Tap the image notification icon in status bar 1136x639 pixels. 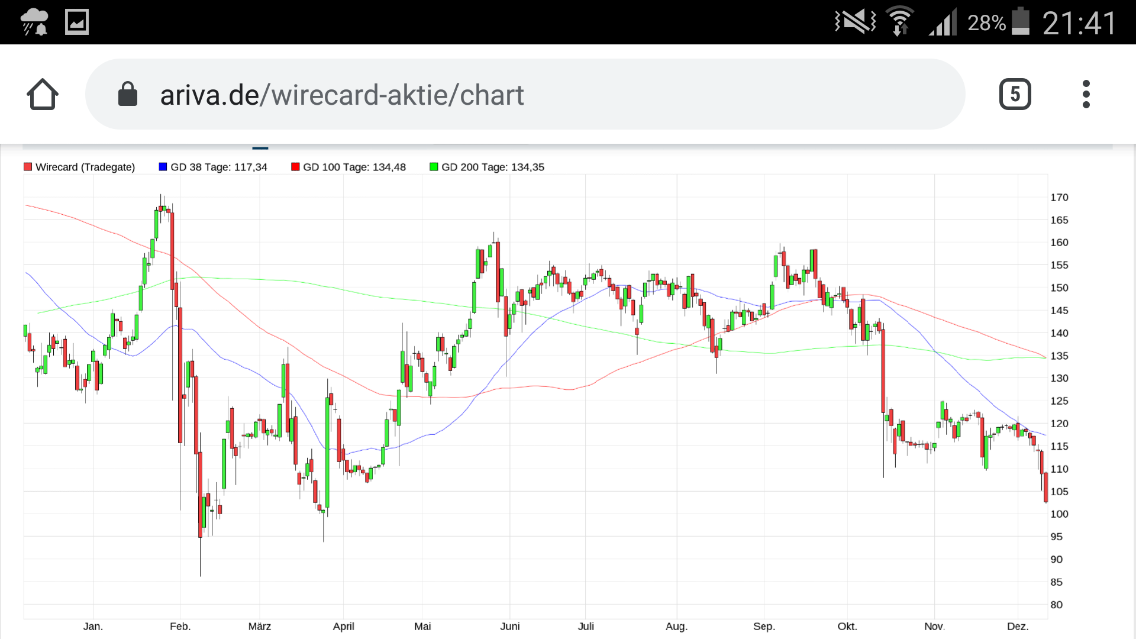pos(77,22)
